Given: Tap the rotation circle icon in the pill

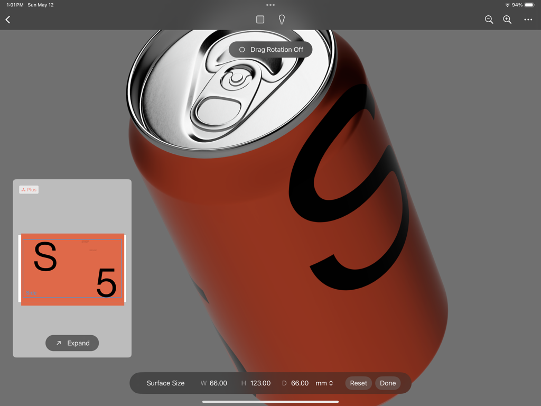Looking at the screenshot, I should (241, 49).
